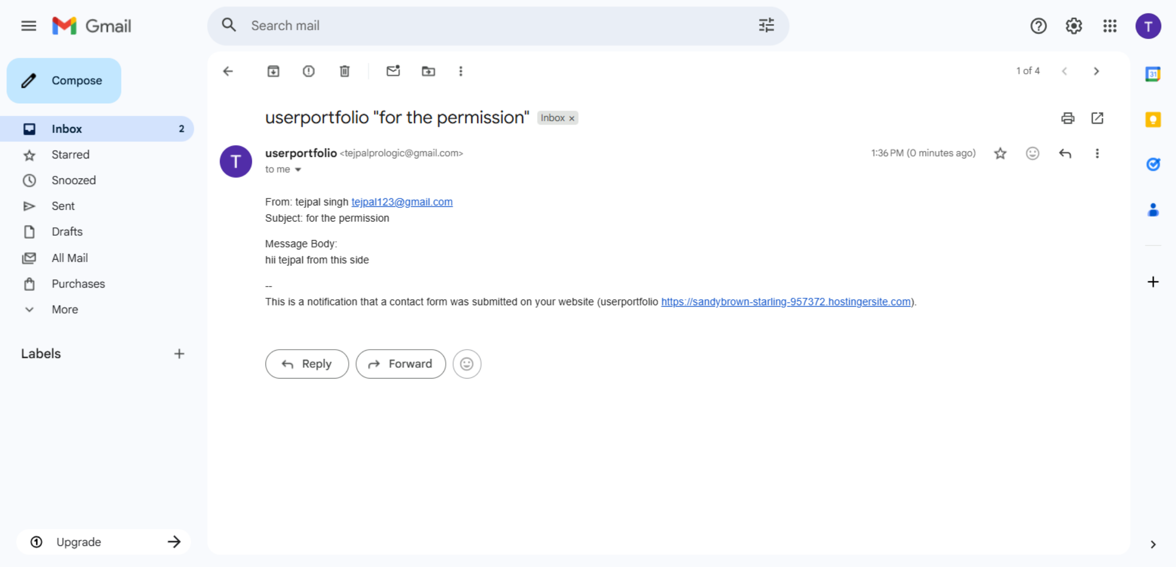Mark the email as unread
The width and height of the screenshot is (1176, 567).
(x=393, y=71)
